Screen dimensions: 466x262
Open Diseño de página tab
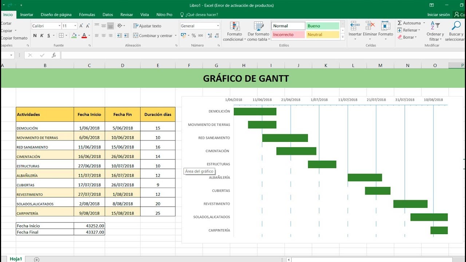[56, 15]
